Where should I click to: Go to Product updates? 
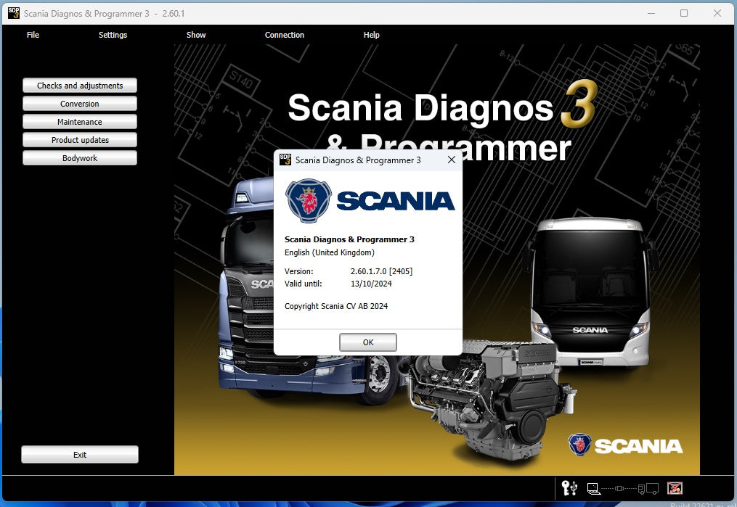click(80, 140)
